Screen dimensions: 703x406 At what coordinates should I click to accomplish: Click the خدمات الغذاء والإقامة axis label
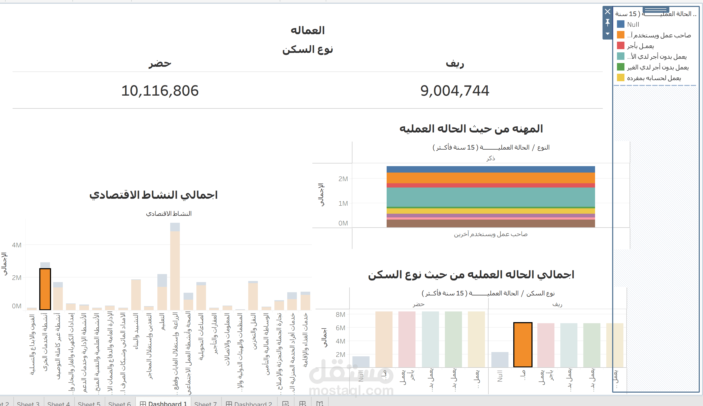[306, 340]
